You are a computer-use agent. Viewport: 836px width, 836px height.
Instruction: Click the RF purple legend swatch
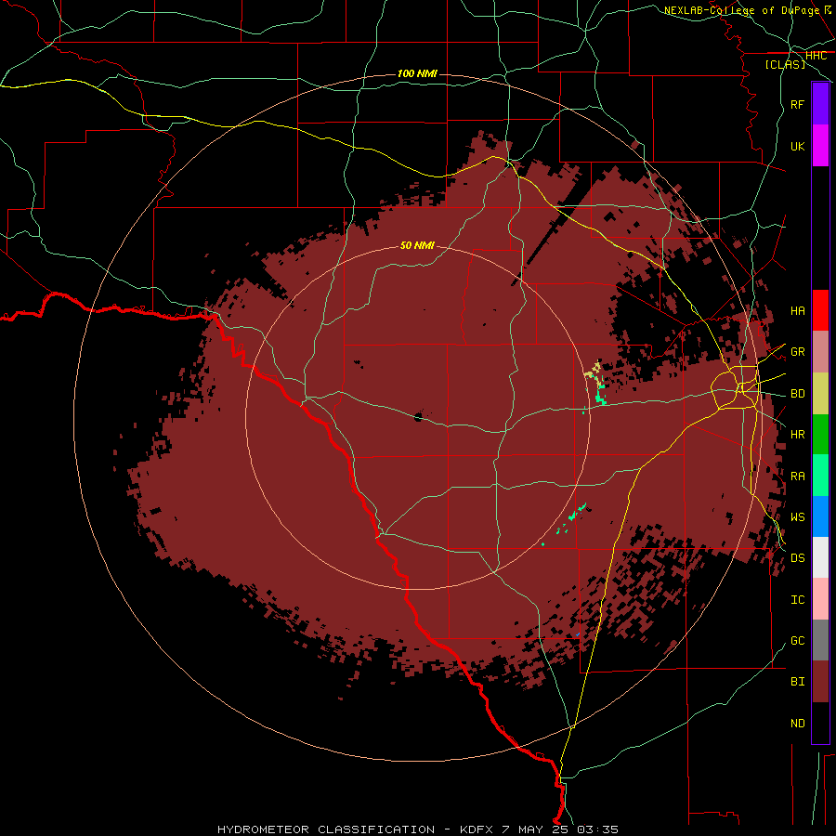(x=820, y=104)
